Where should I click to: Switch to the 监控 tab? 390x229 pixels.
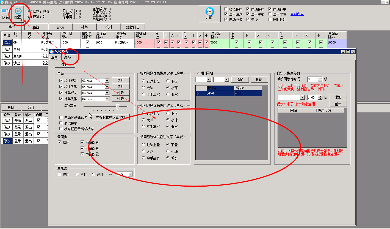pyautogui.click(x=36, y=27)
